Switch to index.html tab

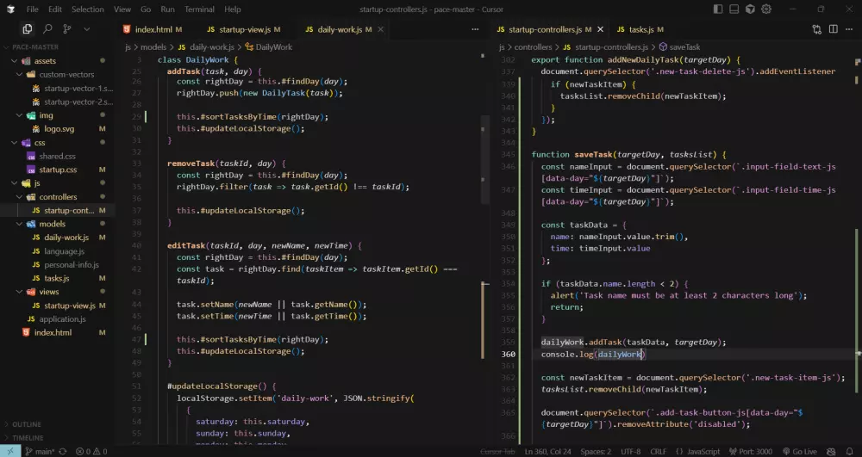click(153, 29)
